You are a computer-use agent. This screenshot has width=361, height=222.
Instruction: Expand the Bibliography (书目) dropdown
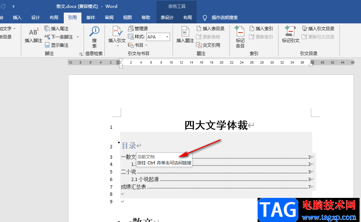[x=146, y=45]
